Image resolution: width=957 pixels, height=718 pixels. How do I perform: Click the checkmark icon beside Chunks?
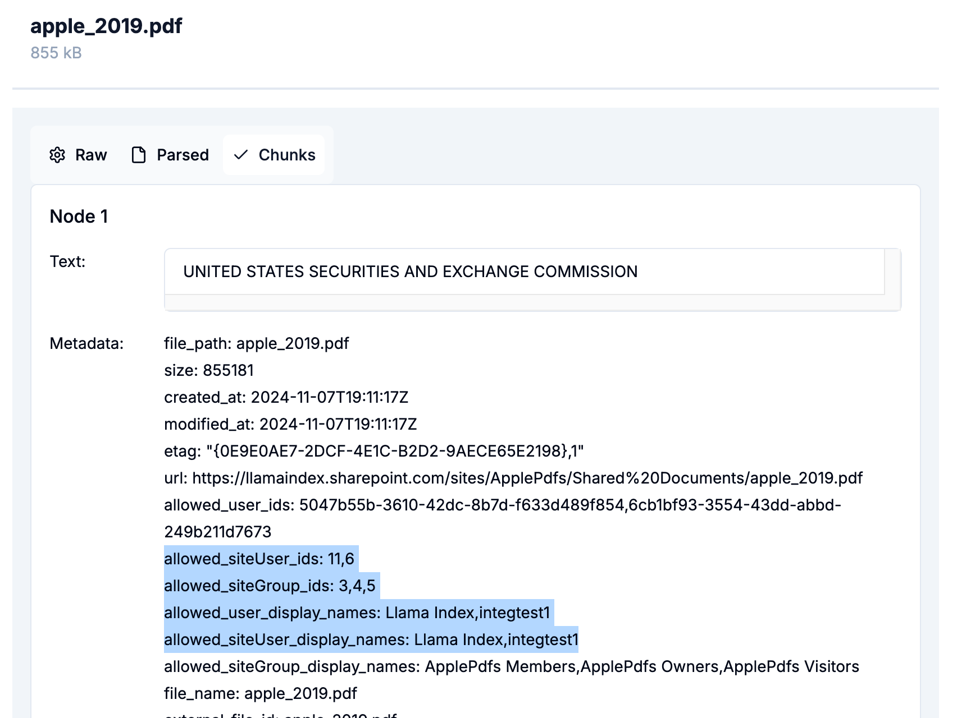click(x=241, y=155)
